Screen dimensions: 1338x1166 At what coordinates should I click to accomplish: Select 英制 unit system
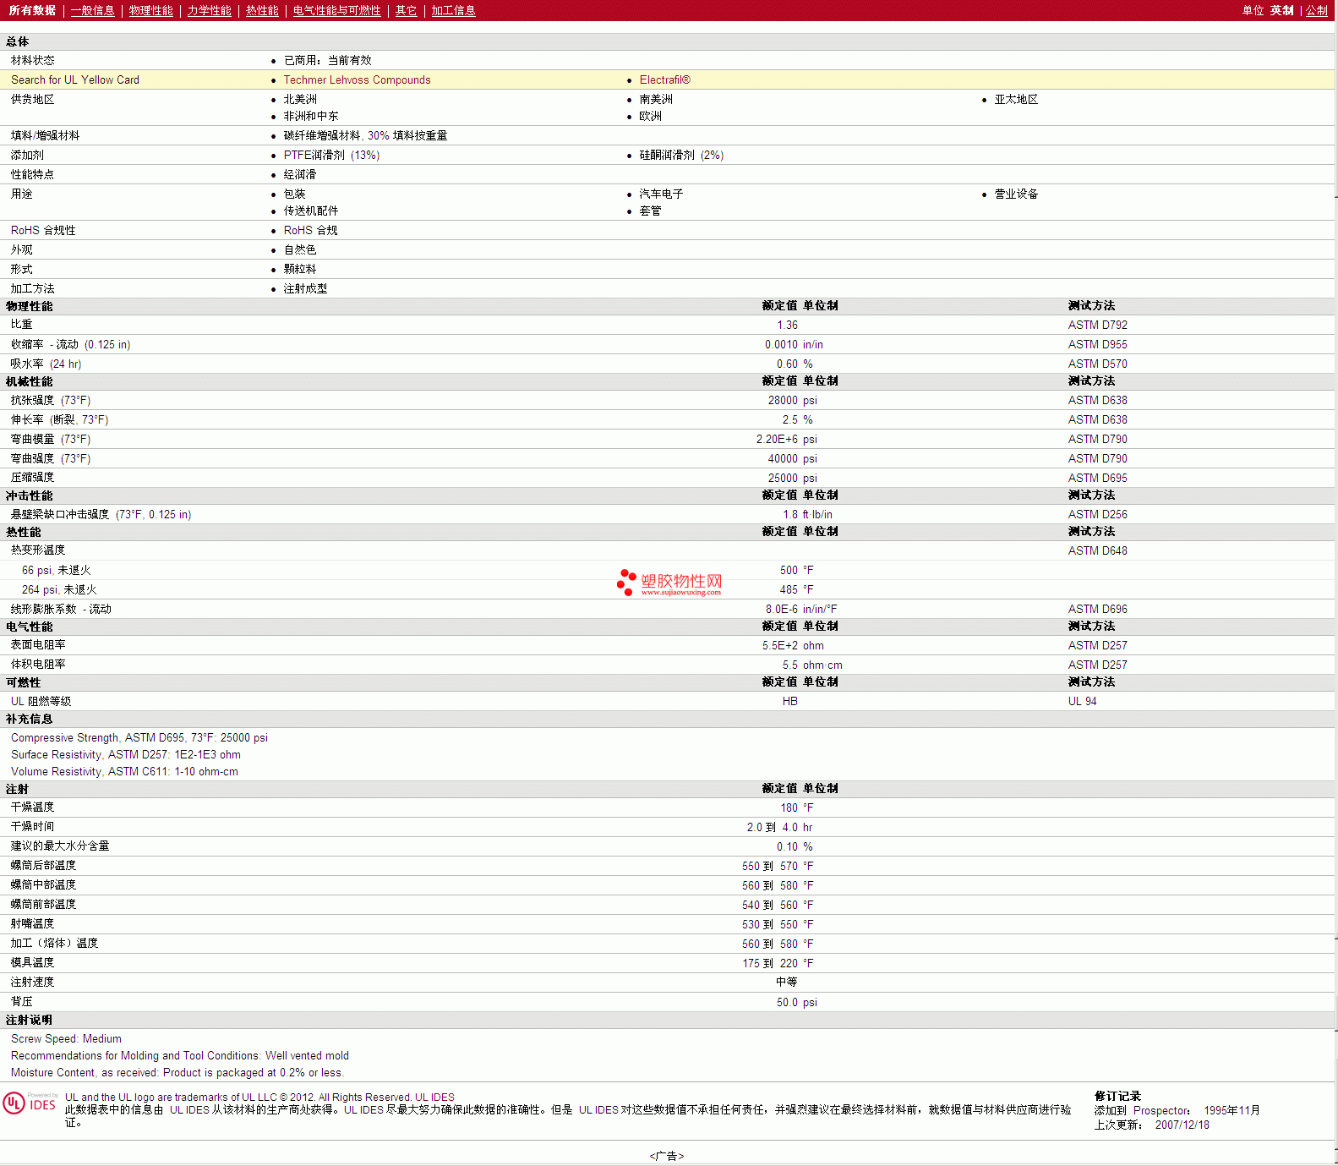pos(1281,10)
